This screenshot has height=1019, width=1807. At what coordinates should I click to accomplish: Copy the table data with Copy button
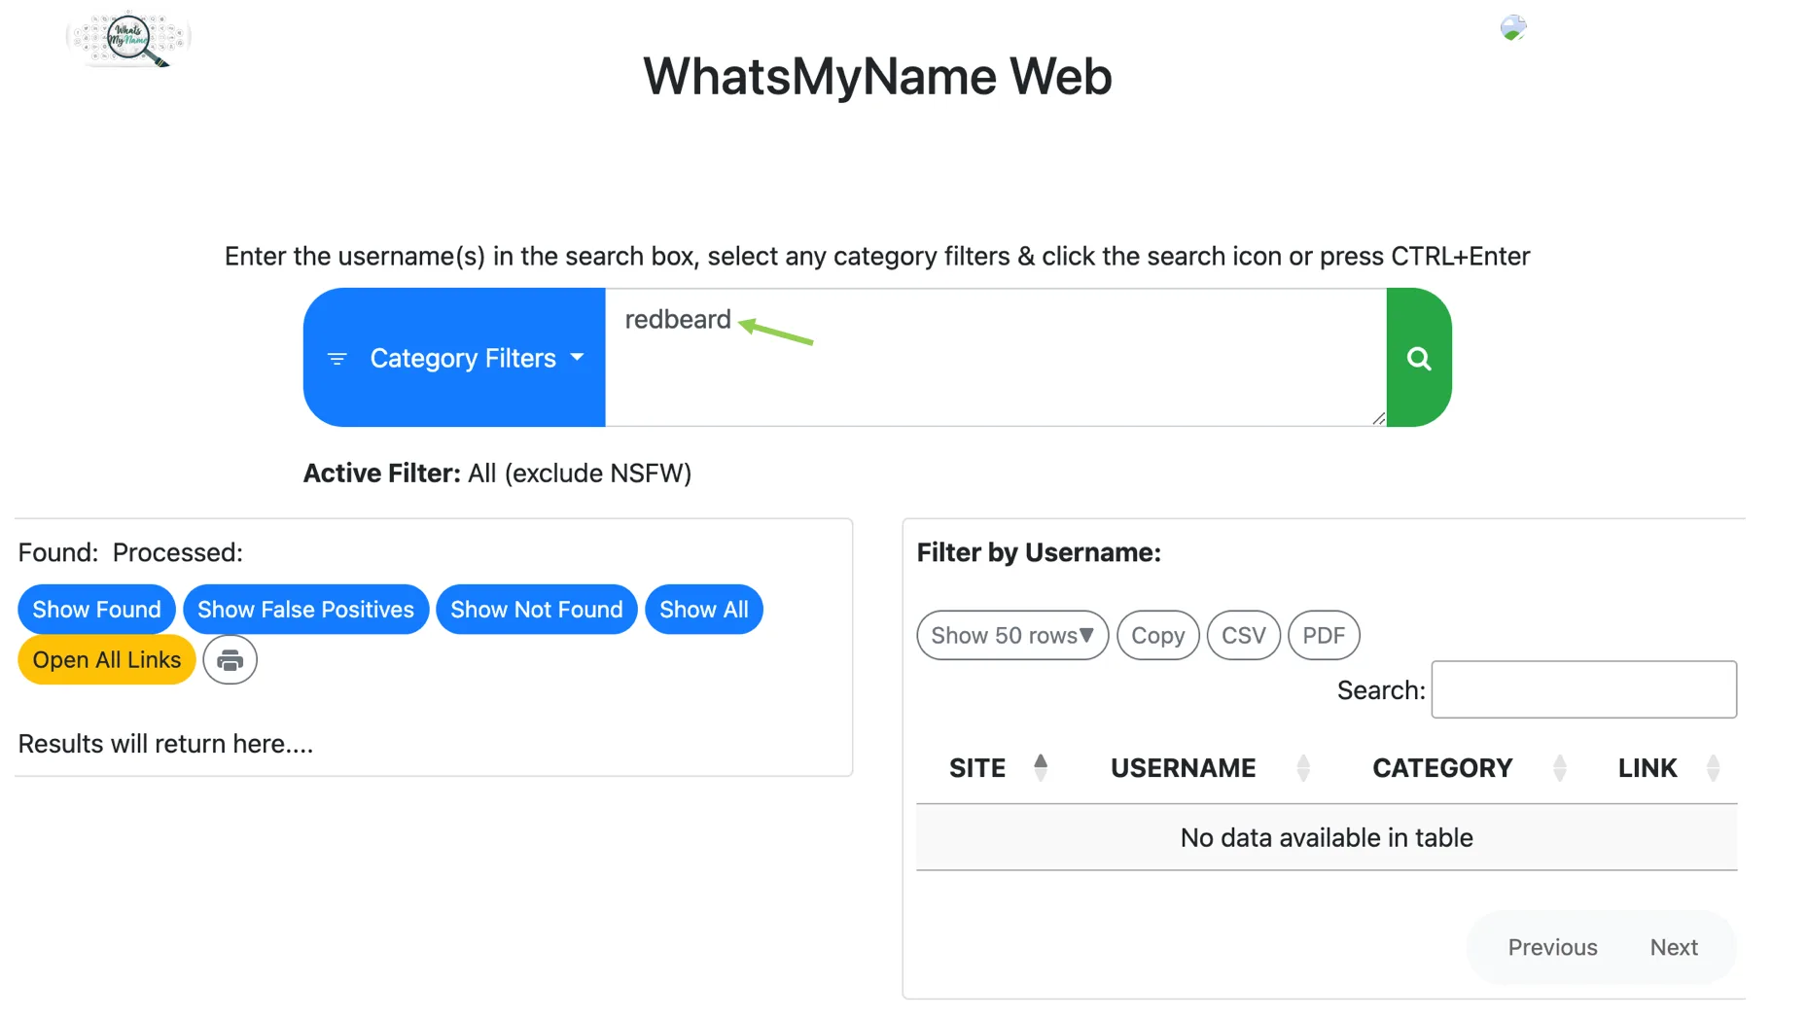coord(1157,635)
